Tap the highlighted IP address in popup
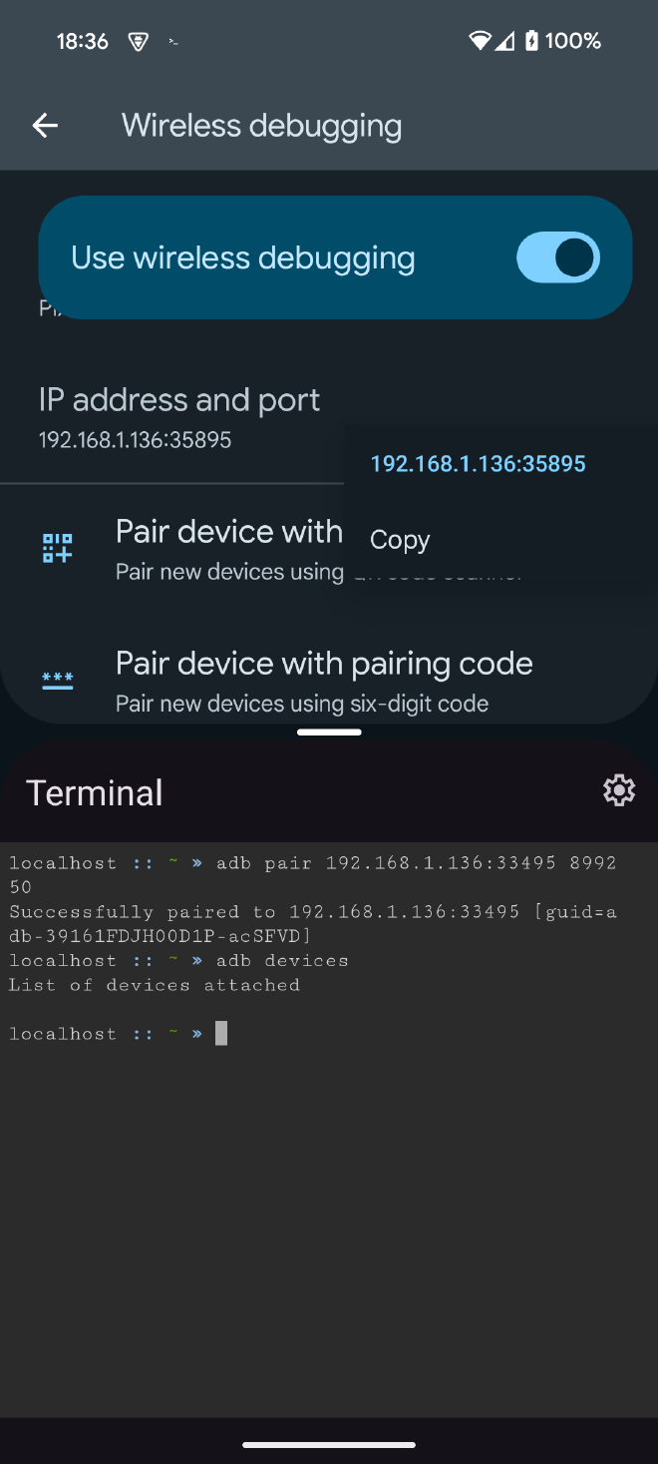Image resolution: width=658 pixels, height=1464 pixels. (478, 464)
